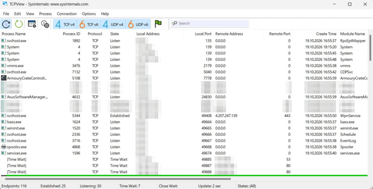Sort by Module Name column header
Viewport: 373px width, 189px height.
click(352, 34)
